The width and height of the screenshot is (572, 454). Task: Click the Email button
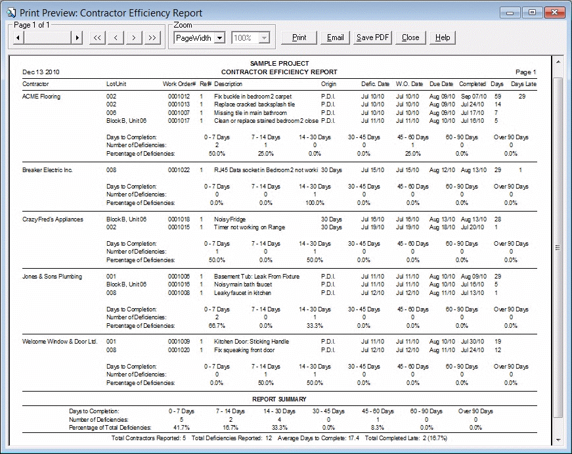(x=335, y=37)
